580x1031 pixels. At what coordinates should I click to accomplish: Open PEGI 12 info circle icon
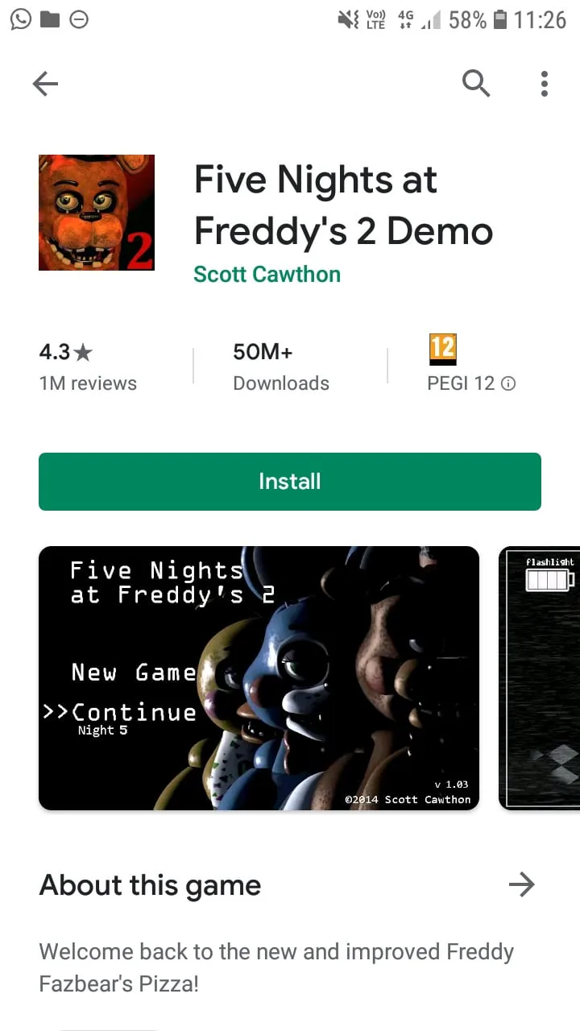click(x=508, y=384)
